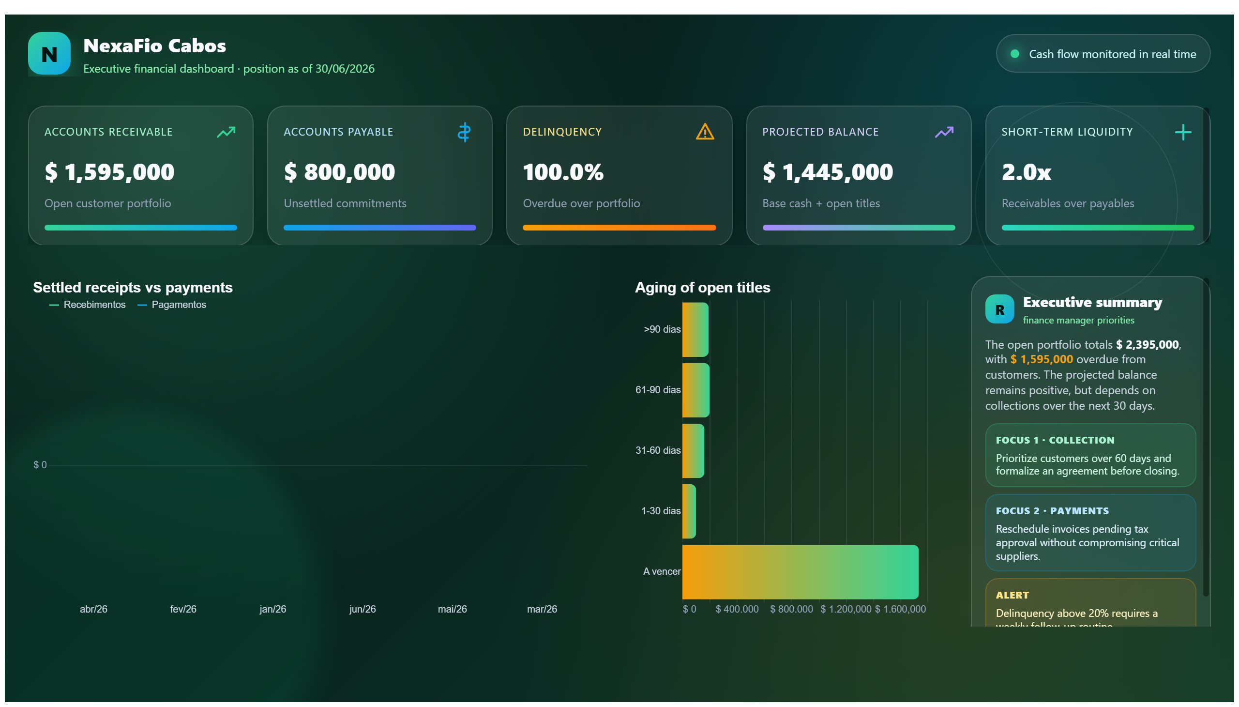Click the fev/26 axis label

tap(183, 609)
